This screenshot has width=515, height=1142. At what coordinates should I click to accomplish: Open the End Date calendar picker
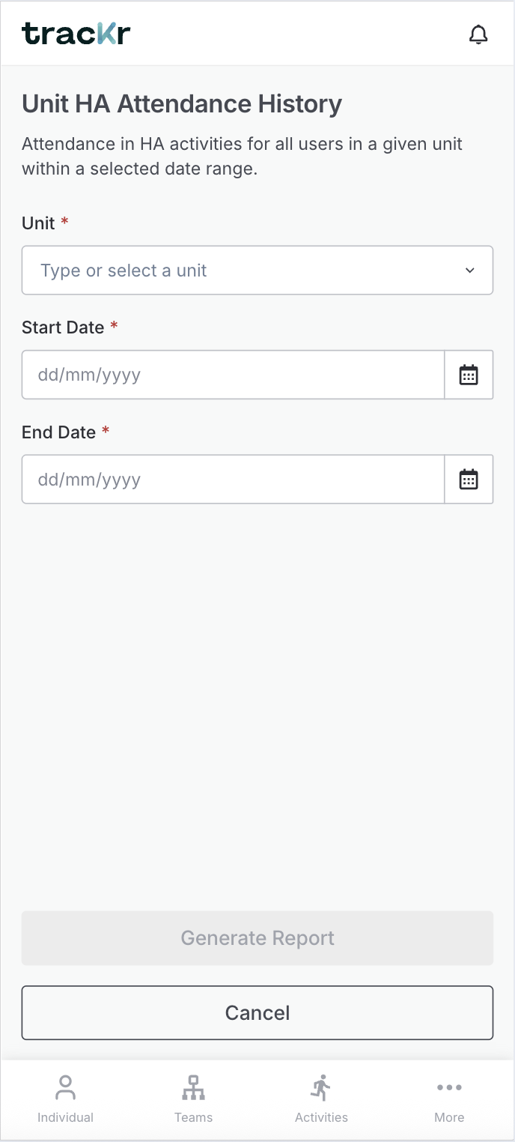coord(469,480)
